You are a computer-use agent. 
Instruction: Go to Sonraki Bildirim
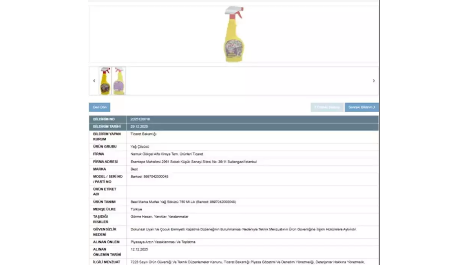click(361, 108)
